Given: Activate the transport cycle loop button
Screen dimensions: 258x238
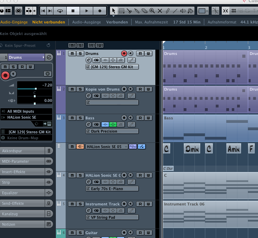Looking at the screenshot, I should coord(60,11).
